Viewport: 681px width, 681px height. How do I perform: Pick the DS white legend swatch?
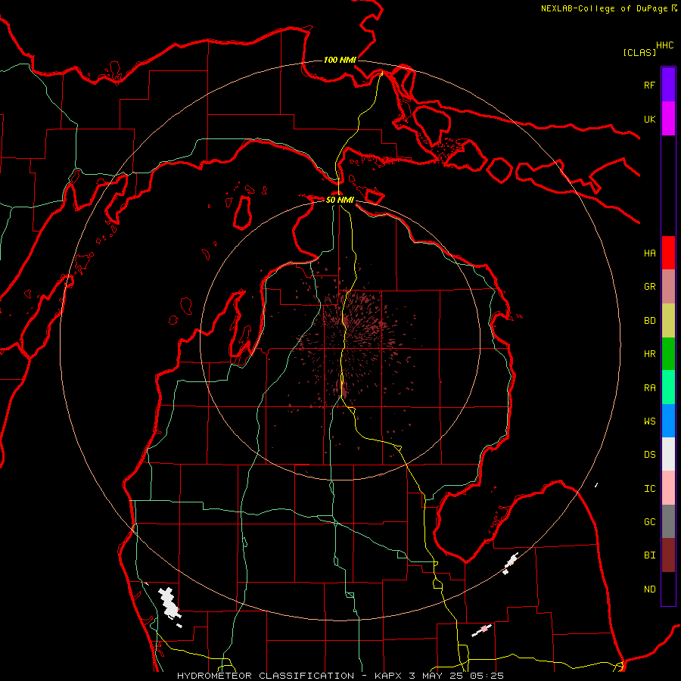click(668, 454)
